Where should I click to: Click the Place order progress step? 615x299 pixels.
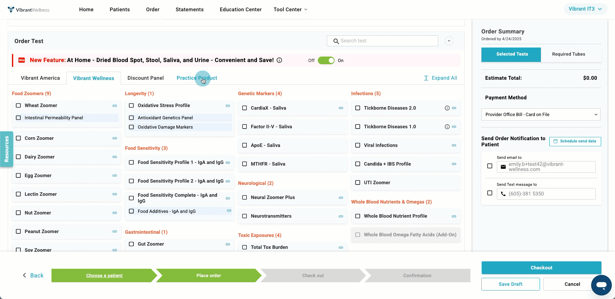pos(209,276)
